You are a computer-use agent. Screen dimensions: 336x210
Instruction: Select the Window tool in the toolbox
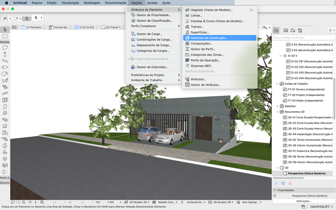point(5,113)
